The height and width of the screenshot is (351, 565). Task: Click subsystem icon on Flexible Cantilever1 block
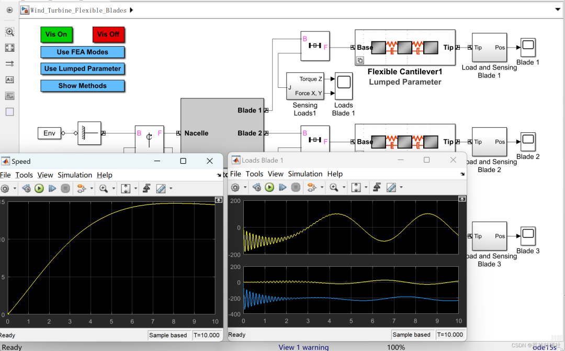click(360, 61)
